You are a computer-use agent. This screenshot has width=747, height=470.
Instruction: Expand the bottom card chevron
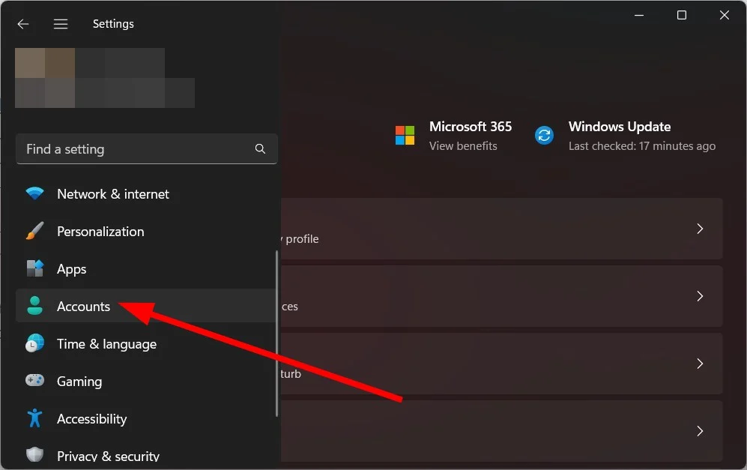coord(700,431)
